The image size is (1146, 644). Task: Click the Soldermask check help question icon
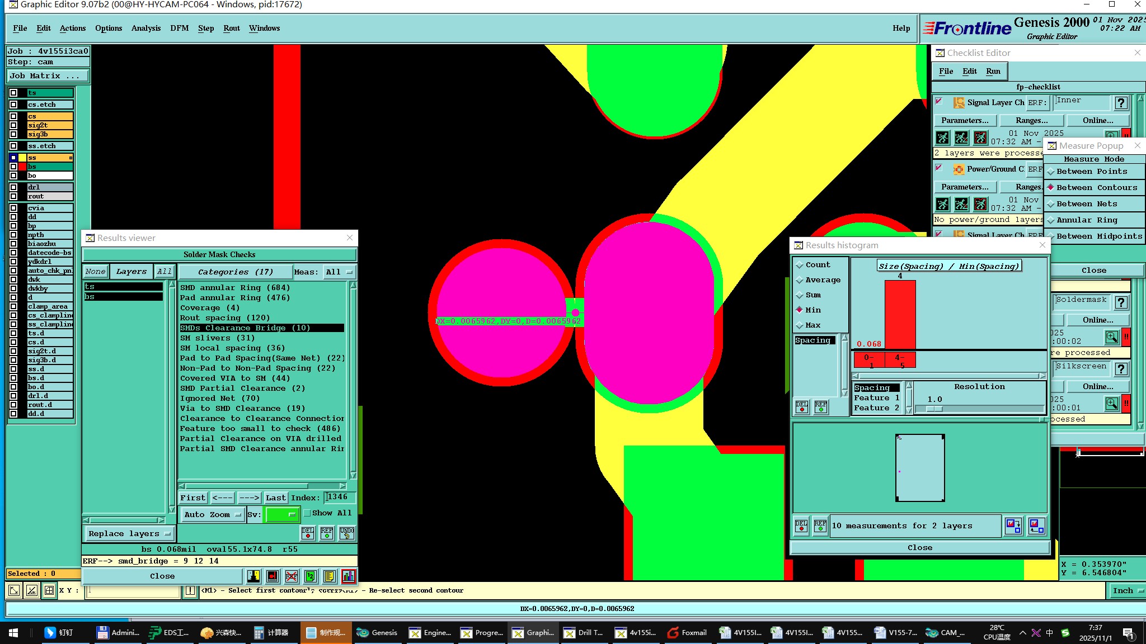pos(1121,302)
